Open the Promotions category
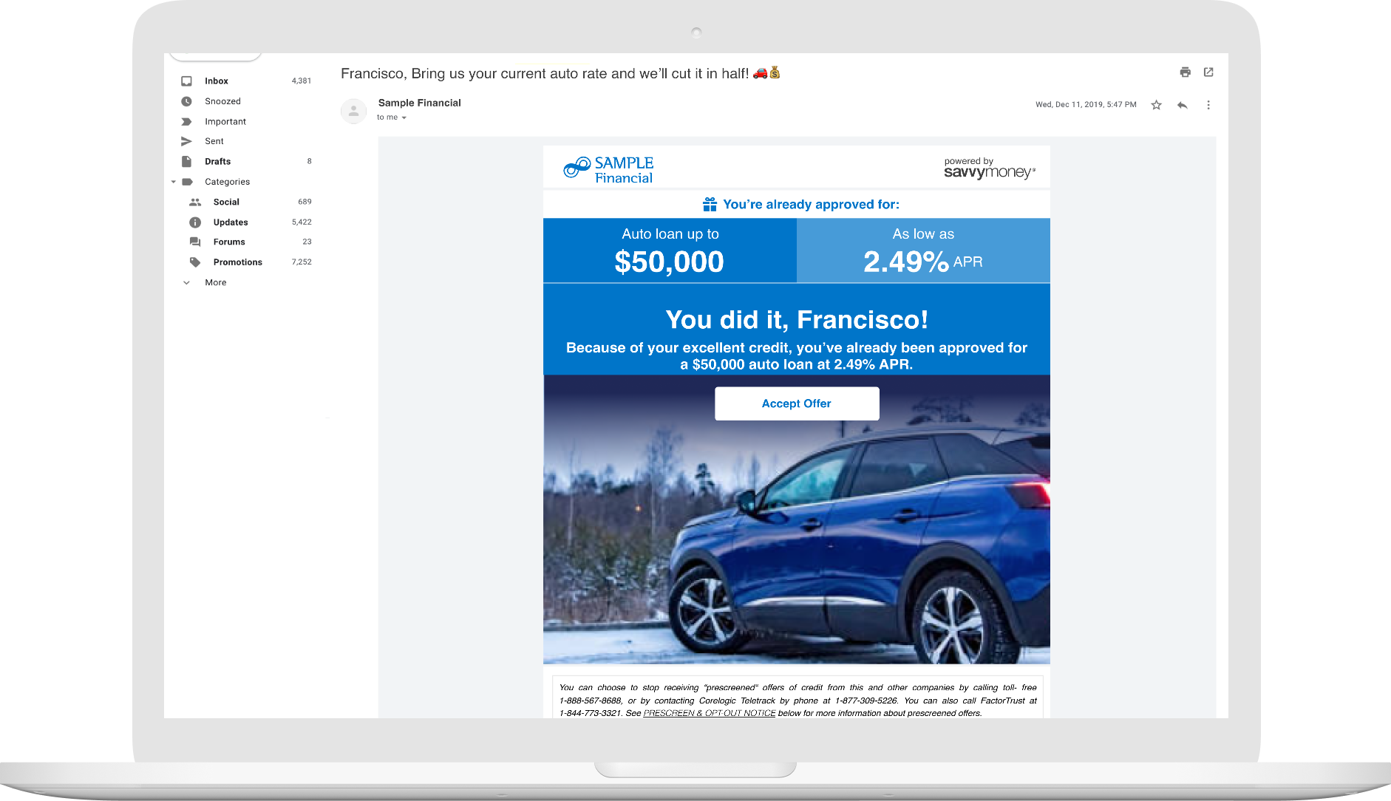 point(237,262)
